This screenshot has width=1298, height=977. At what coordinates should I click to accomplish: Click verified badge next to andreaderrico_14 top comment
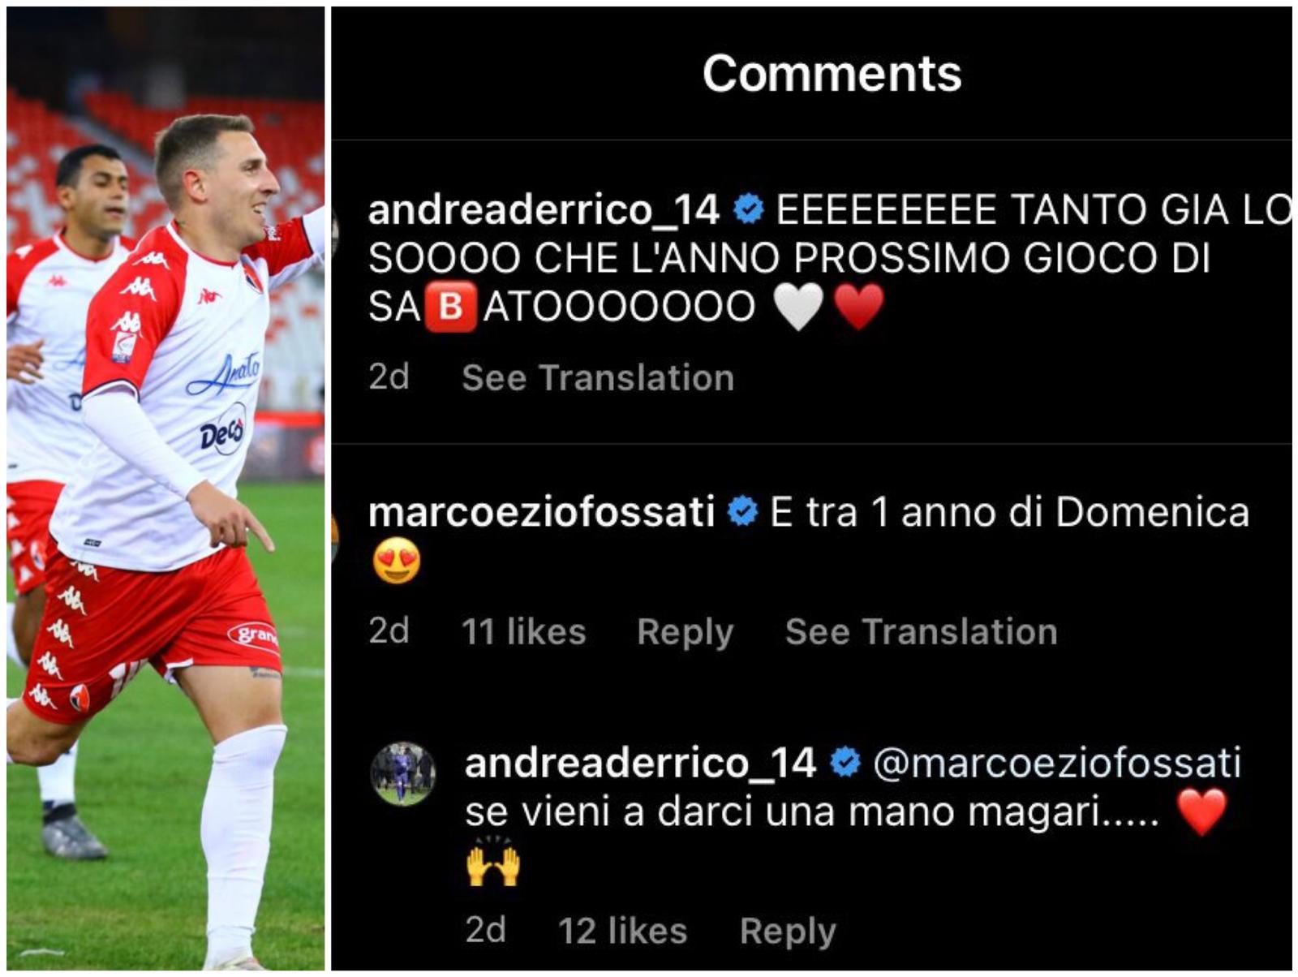click(748, 209)
